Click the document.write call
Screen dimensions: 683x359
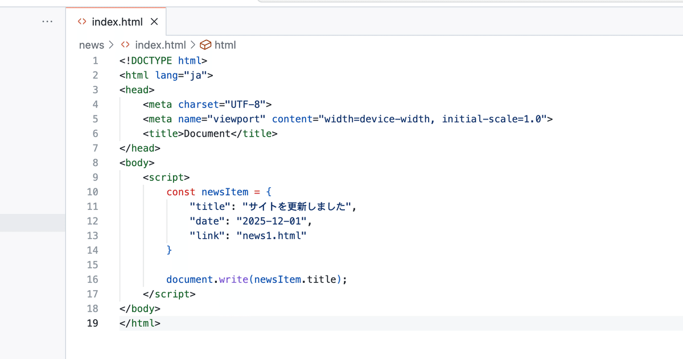(257, 279)
